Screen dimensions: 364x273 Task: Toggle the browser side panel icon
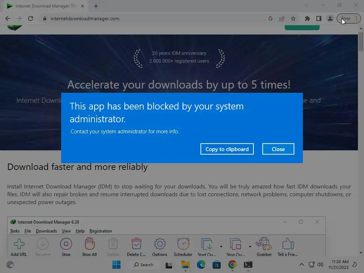point(319,18)
